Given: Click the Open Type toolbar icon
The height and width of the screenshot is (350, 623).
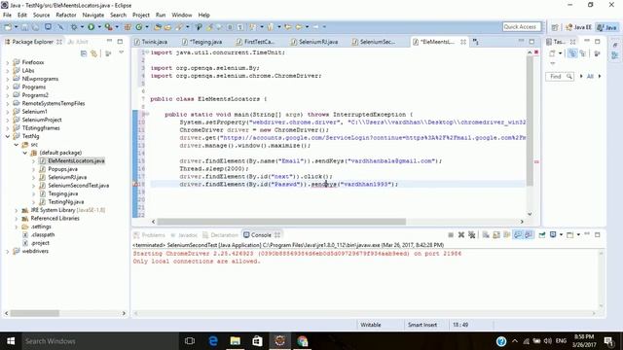Looking at the screenshot, I should pos(158,27).
